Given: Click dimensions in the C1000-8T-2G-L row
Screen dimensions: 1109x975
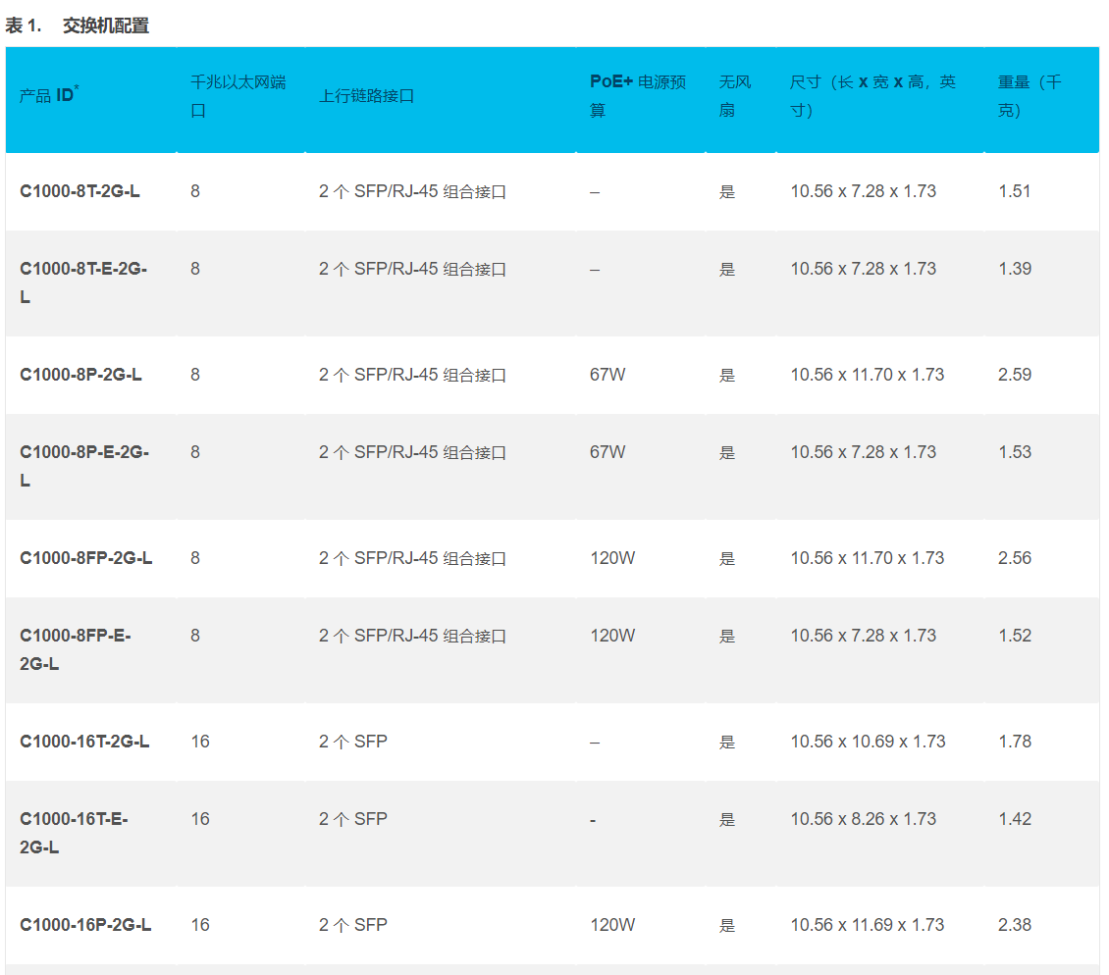Looking at the screenshot, I should tap(863, 191).
